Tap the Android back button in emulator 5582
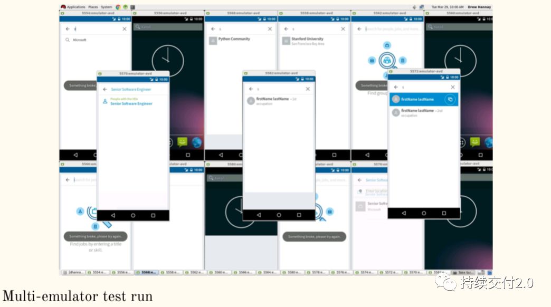The image size is (551, 307). pos(259,215)
